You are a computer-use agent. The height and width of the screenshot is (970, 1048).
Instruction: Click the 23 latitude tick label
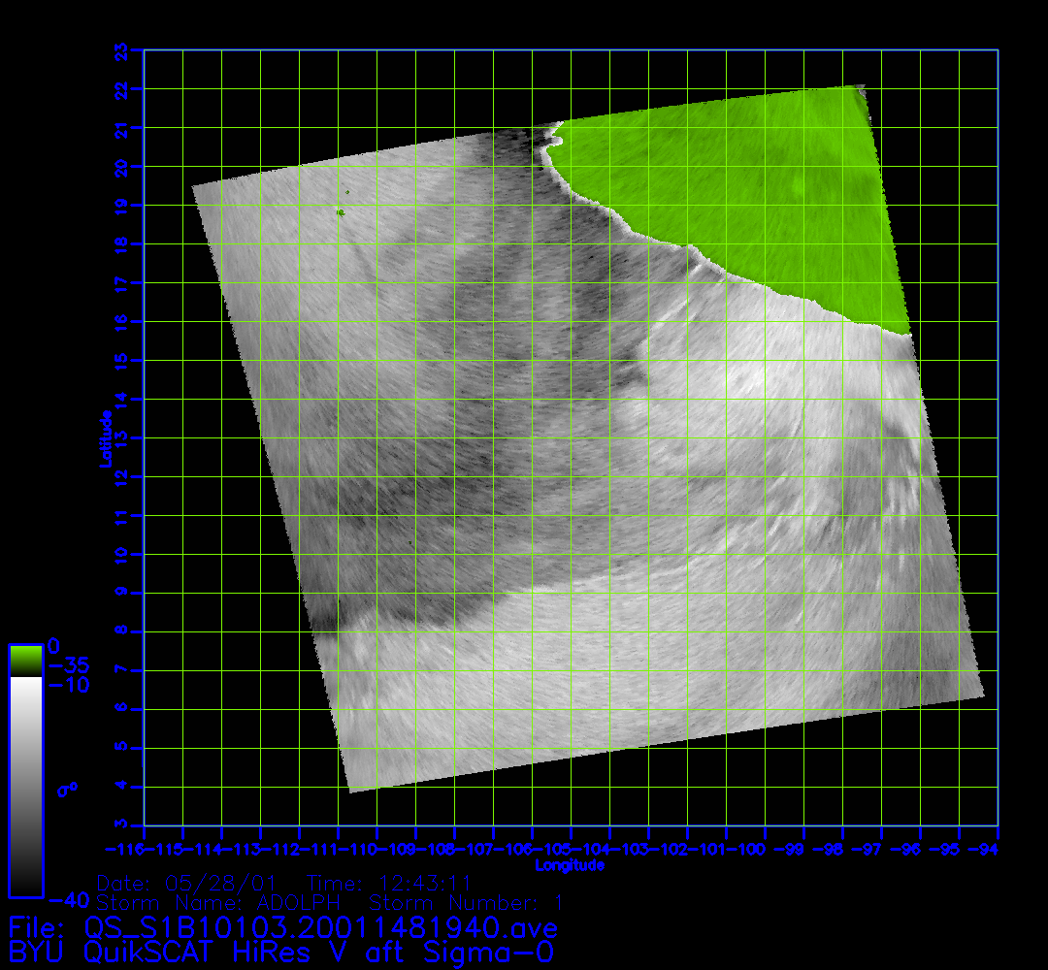[121, 50]
